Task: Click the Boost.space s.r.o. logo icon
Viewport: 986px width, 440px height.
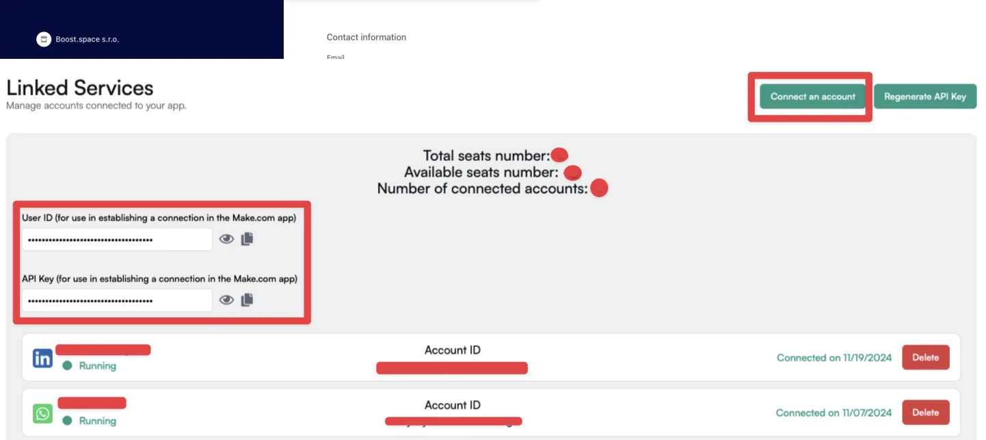Action: [x=44, y=40]
